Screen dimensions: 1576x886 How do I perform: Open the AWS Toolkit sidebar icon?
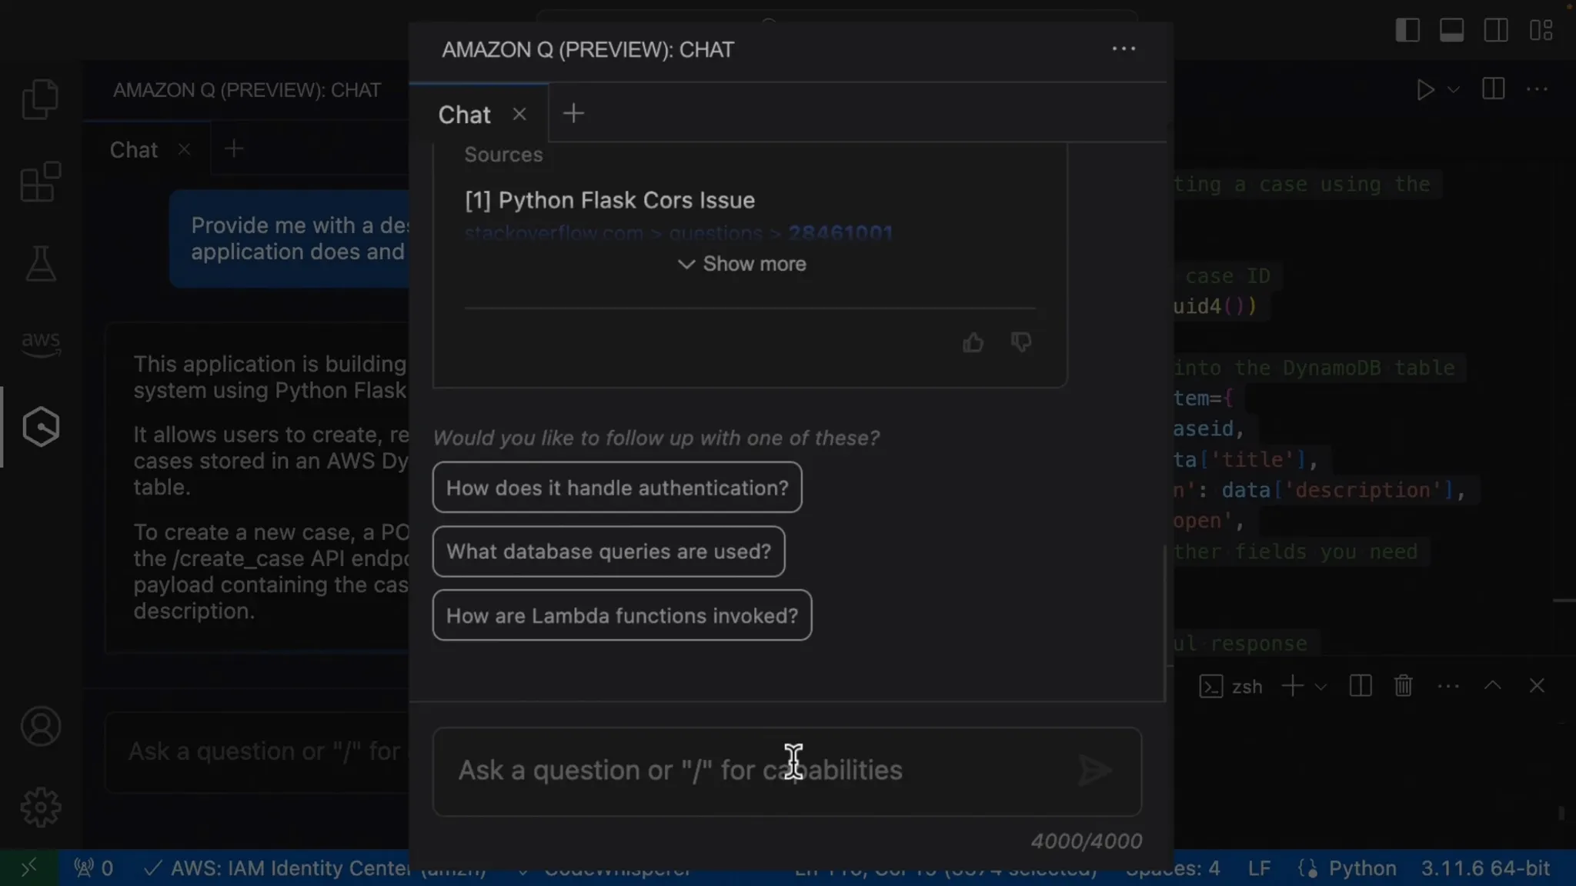pyautogui.click(x=41, y=343)
